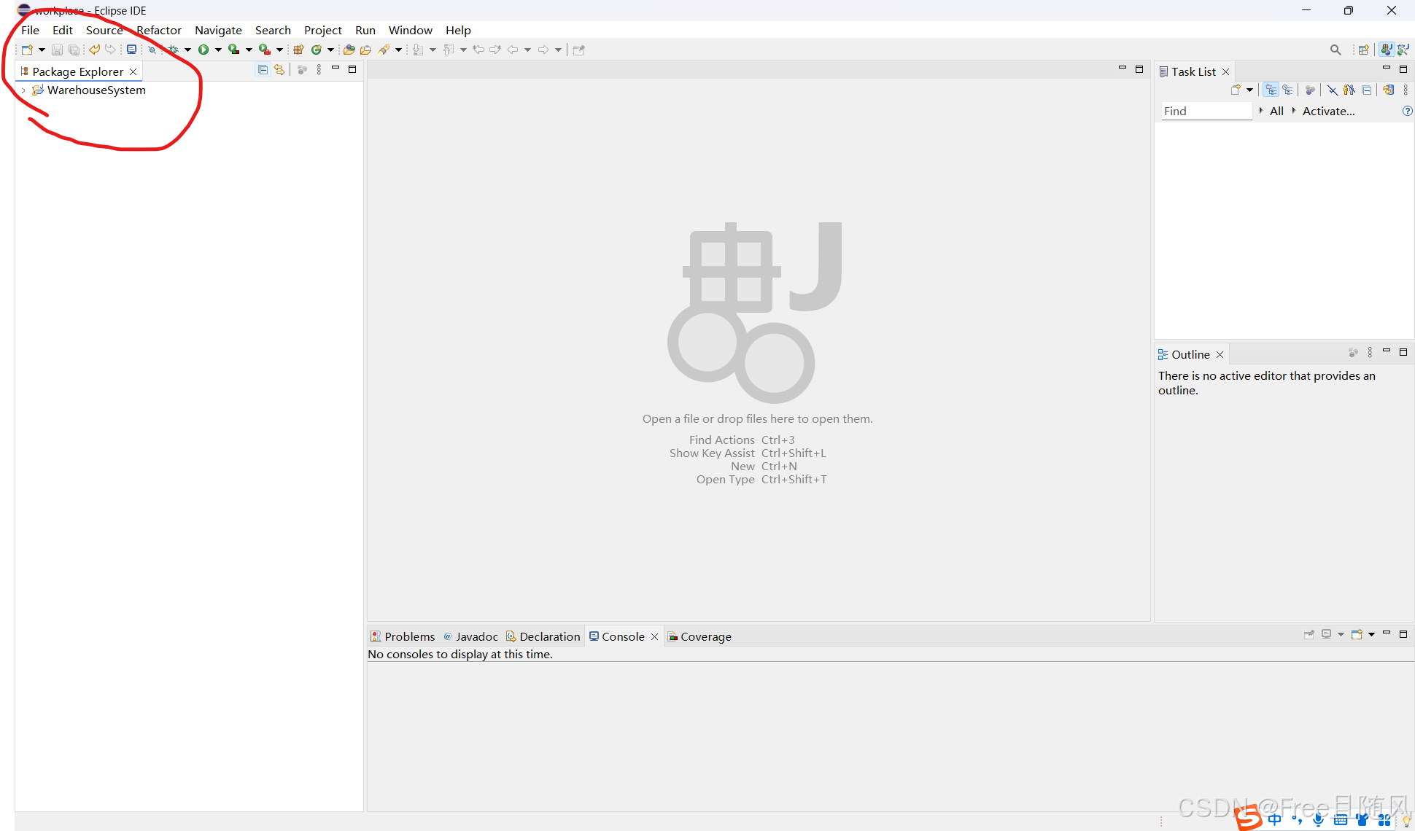The height and width of the screenshot is (831, 1415).
Task: Click the New file toolbar icon
Action: coord(27,50)
